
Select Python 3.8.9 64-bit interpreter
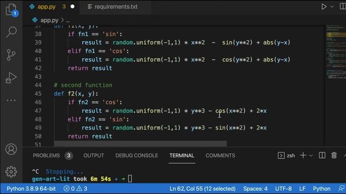[31, 189]
